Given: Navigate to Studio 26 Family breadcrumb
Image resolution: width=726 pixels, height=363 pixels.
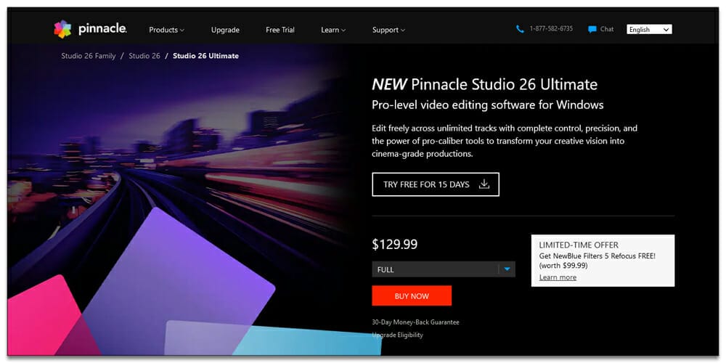Looking at the screenshot, I should pos(89,56).
